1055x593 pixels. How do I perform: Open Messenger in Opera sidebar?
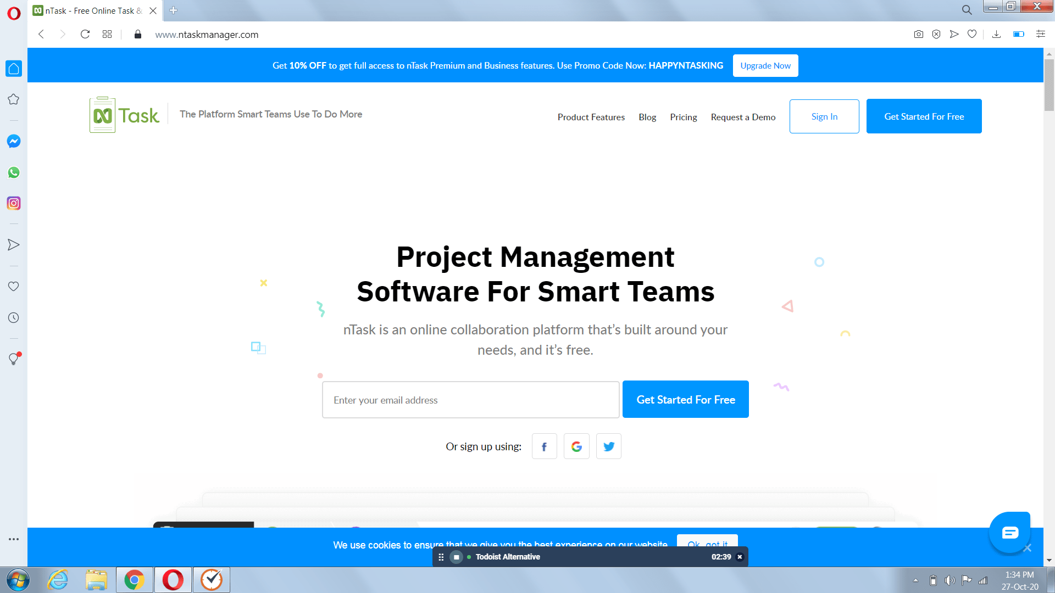coord(14,141)
